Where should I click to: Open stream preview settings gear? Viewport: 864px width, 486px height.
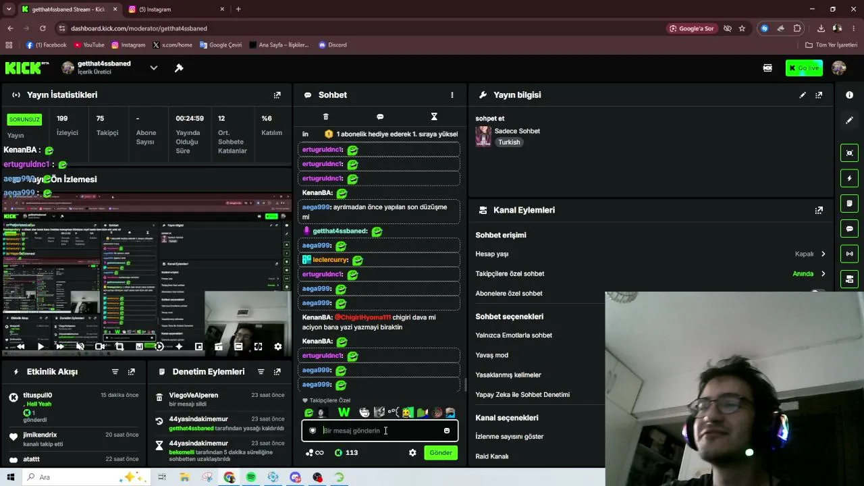coord(277,346)
